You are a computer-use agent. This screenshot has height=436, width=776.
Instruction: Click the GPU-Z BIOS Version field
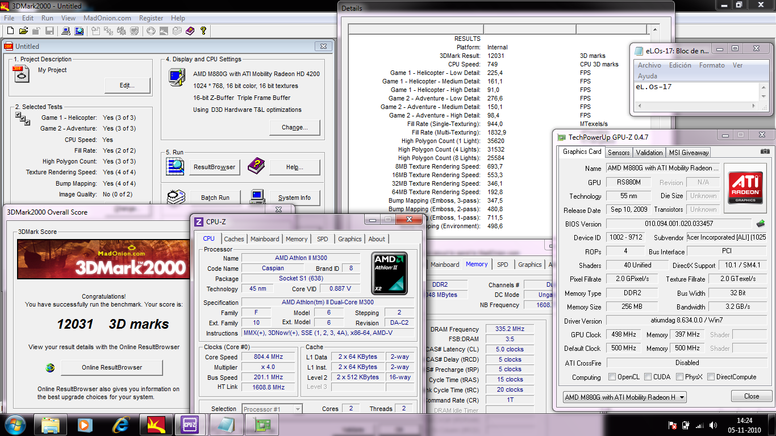[678, 224]
